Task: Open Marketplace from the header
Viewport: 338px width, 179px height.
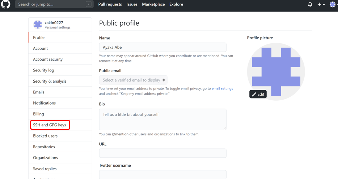Action: (x=153, y=4)
